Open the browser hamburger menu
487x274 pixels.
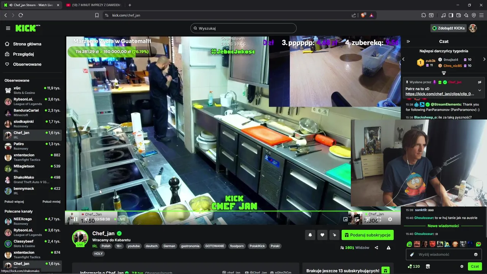point(481,15)
